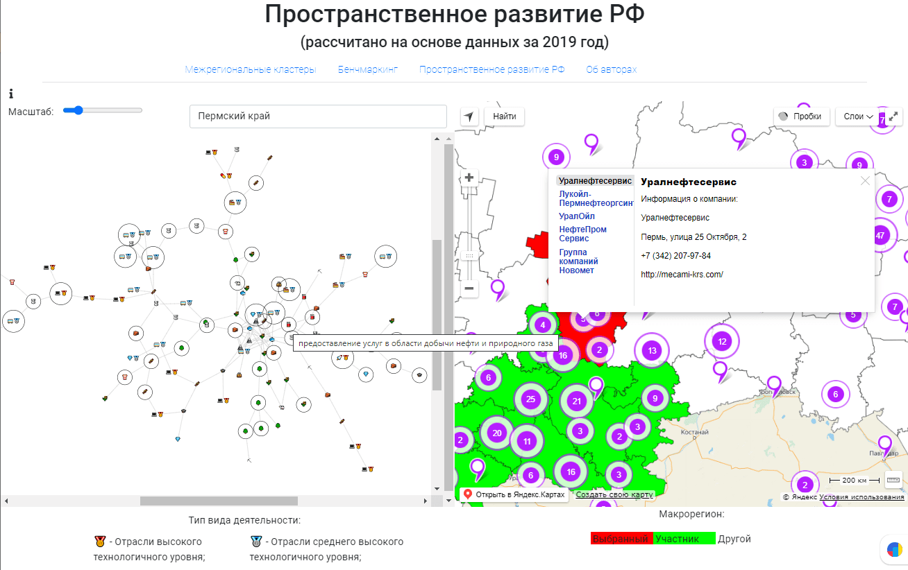Click the left arrow of horizontal scrollbar
Image resolution: width=908 pixels, height=570 pixels.
coord(6,501)
